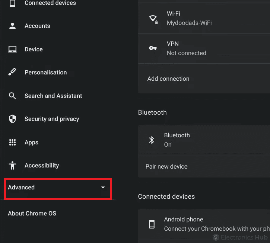
Task: Click the Accounts person icon
Action: pos(12,26)
